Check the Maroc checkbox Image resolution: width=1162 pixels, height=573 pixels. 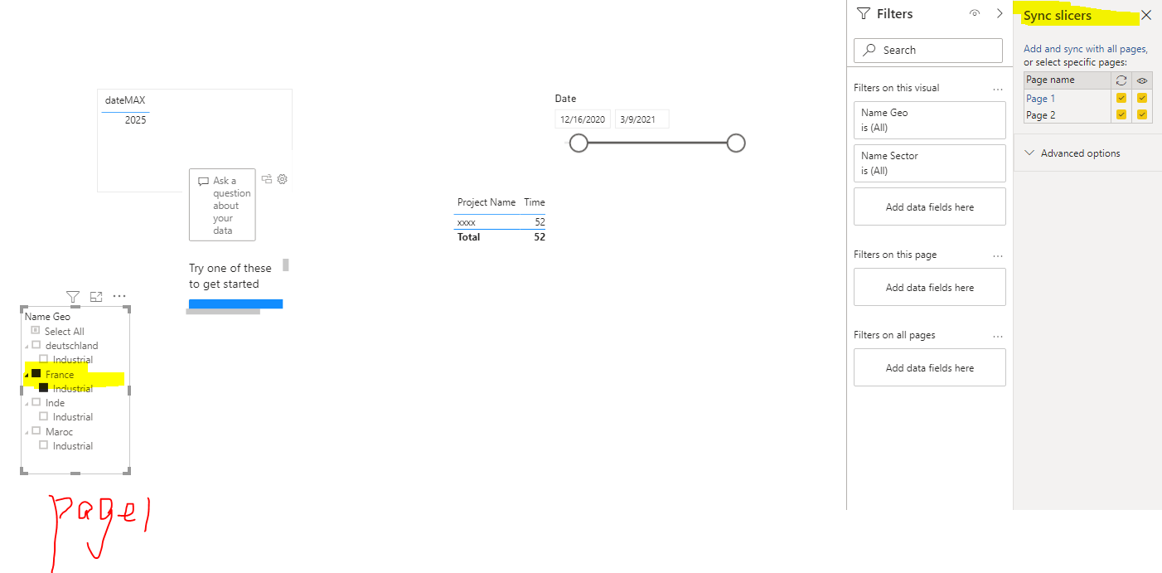36,430
